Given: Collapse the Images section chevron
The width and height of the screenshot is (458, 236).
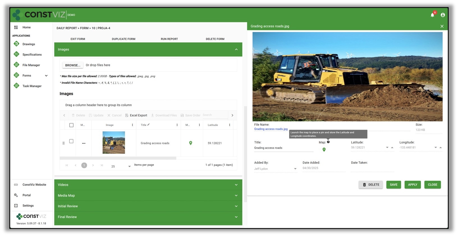Looking at the screenshot, I should 236,49.
